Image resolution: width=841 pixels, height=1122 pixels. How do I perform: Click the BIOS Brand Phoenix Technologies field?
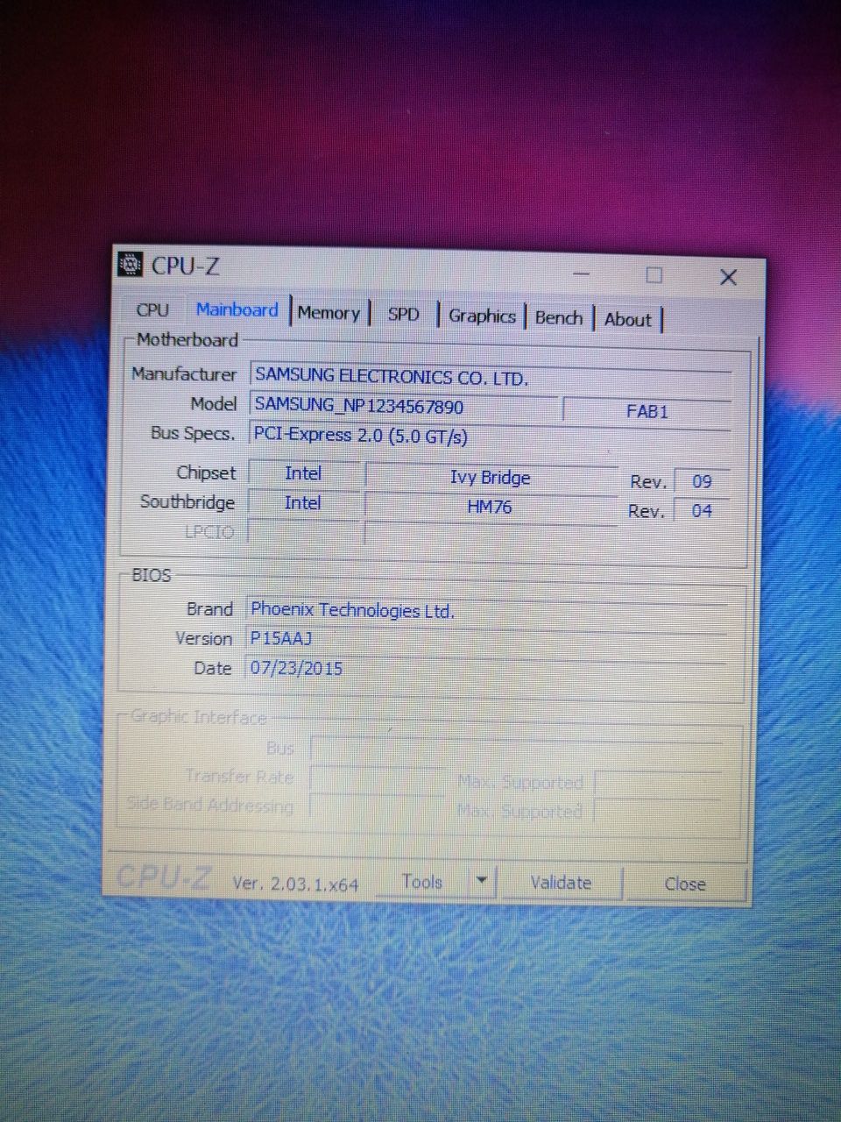pos(486,610)
